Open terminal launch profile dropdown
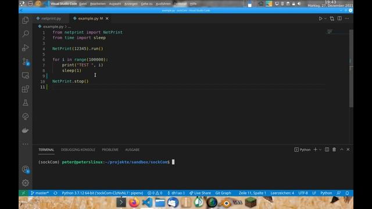 (x=320, y=150)
